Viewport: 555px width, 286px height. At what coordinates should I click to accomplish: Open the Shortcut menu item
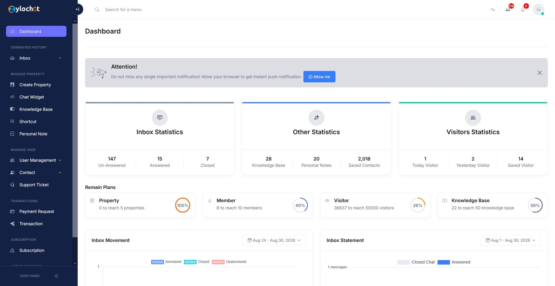(x=36, y=122)
